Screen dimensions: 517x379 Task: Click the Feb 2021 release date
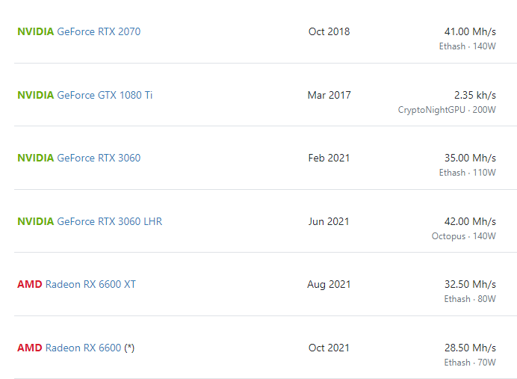coord(329,158)
